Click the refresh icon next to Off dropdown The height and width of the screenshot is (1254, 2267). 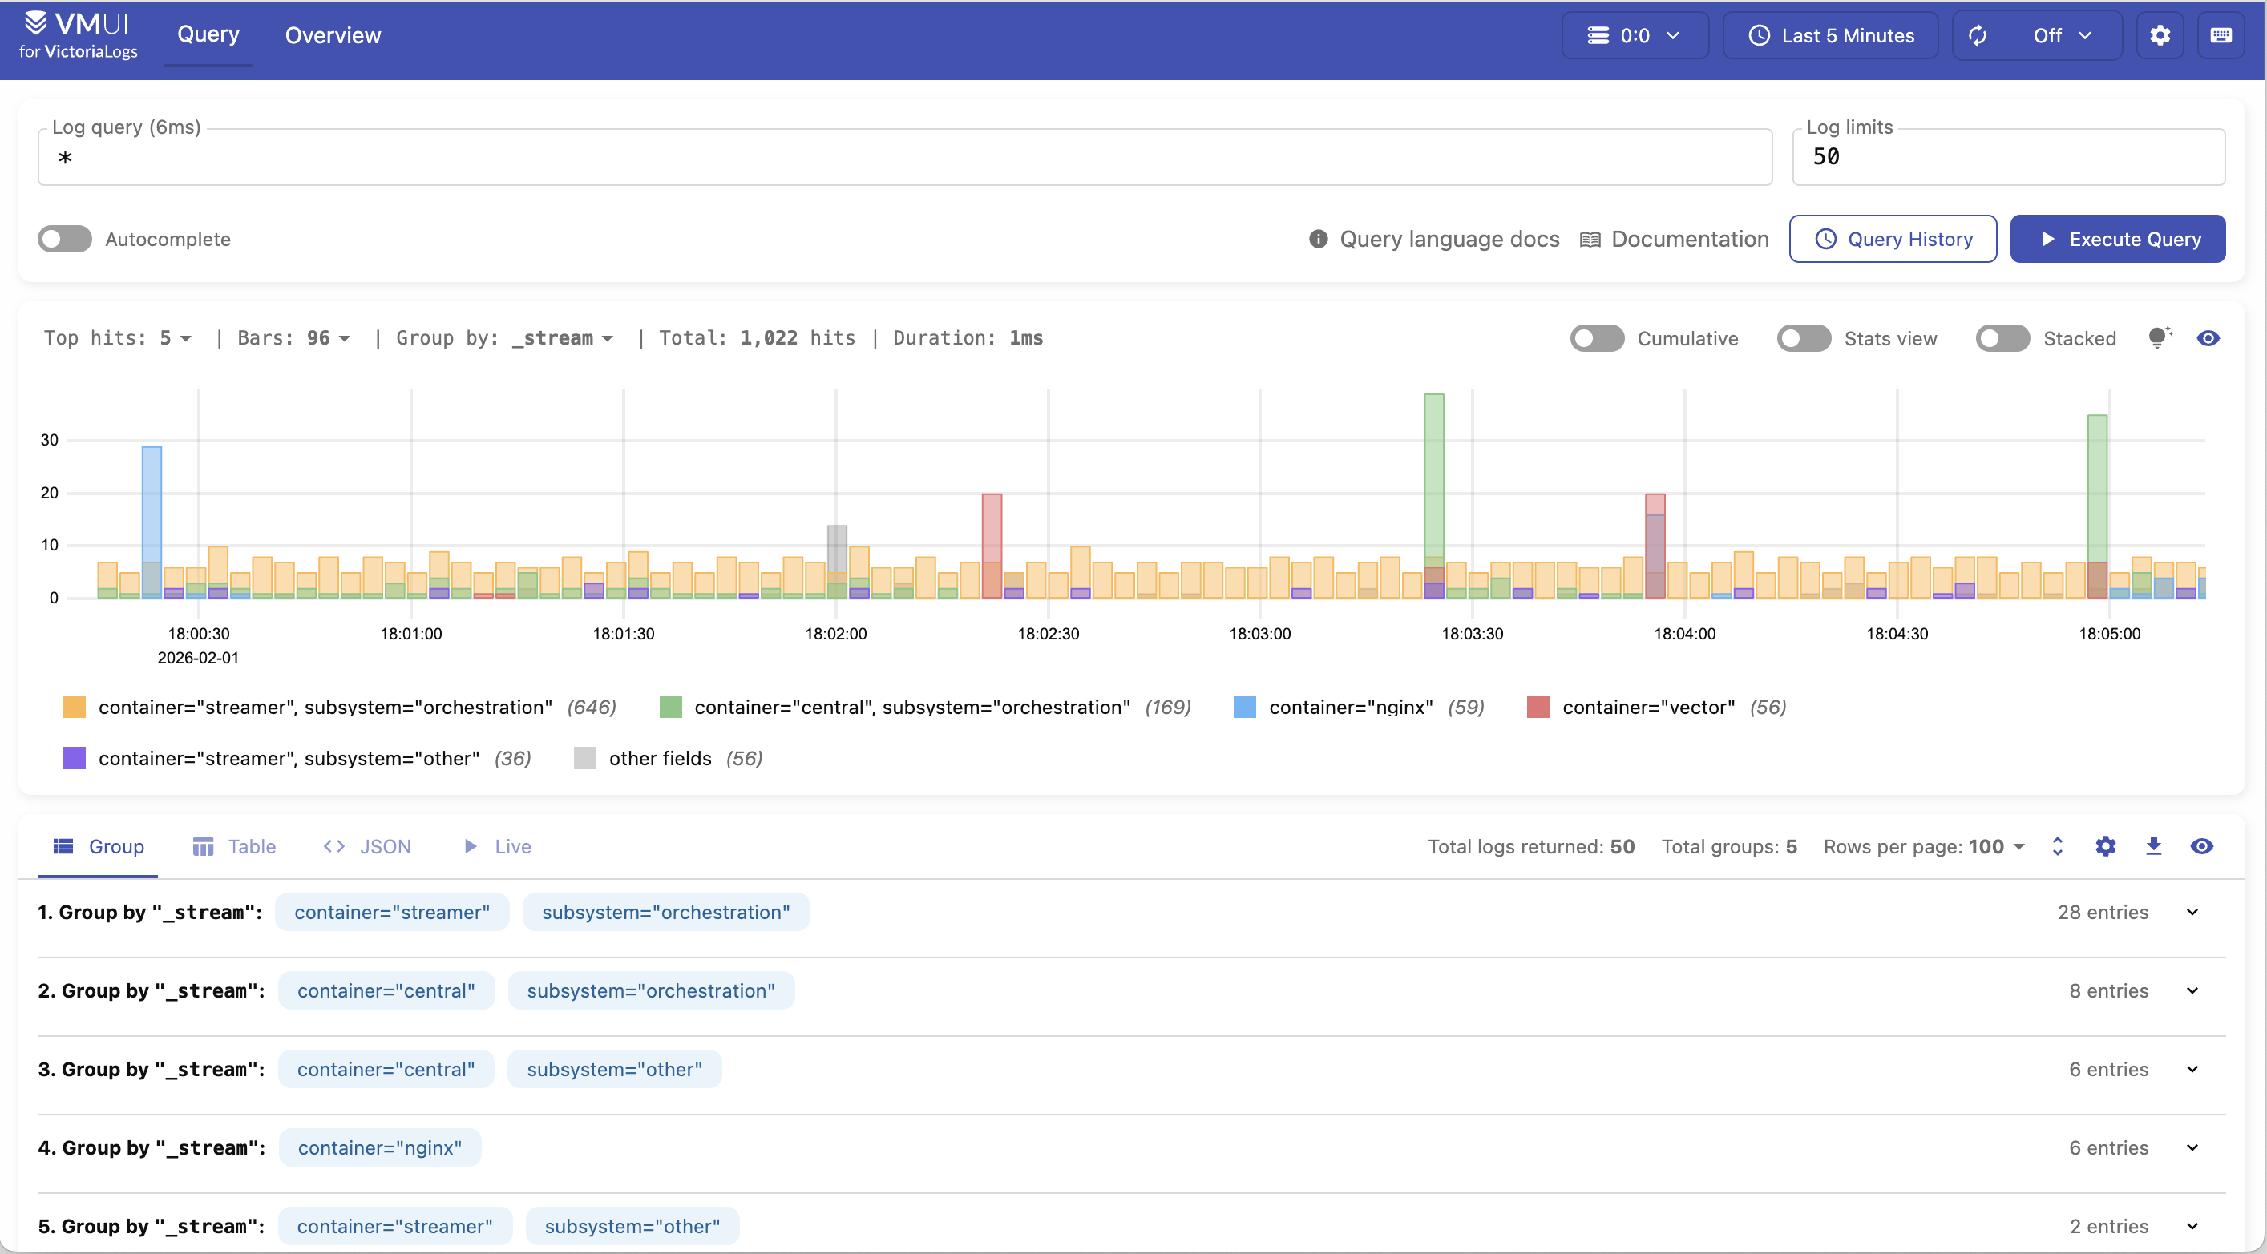(1977, 35)
